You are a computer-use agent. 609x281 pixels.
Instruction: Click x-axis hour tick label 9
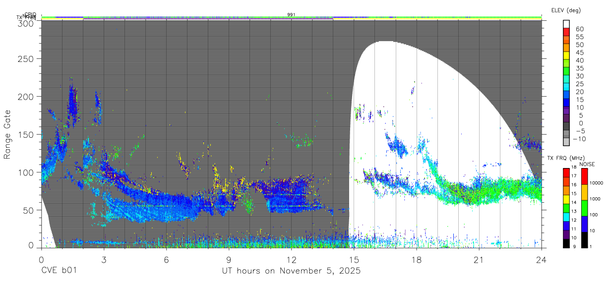coord(229,259)
